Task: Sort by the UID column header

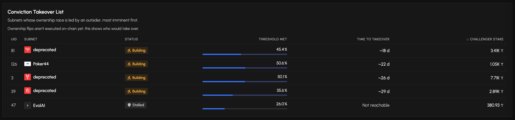Action: coord(14,39)
